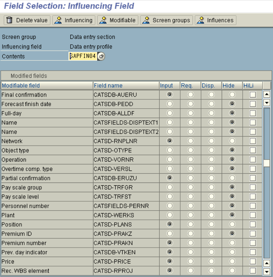
Task: Open value help next to Contents field
Action: click(x=101, y=56)
